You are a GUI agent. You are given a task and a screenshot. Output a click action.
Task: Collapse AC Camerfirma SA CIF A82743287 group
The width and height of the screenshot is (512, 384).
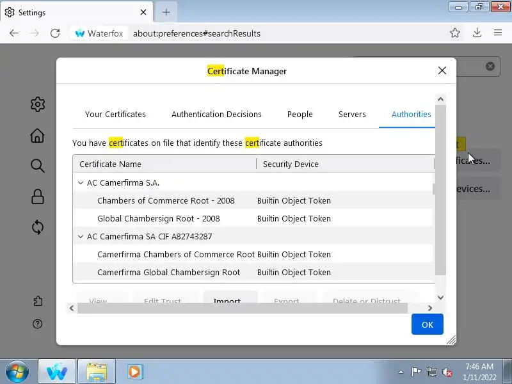coord(81,236)
